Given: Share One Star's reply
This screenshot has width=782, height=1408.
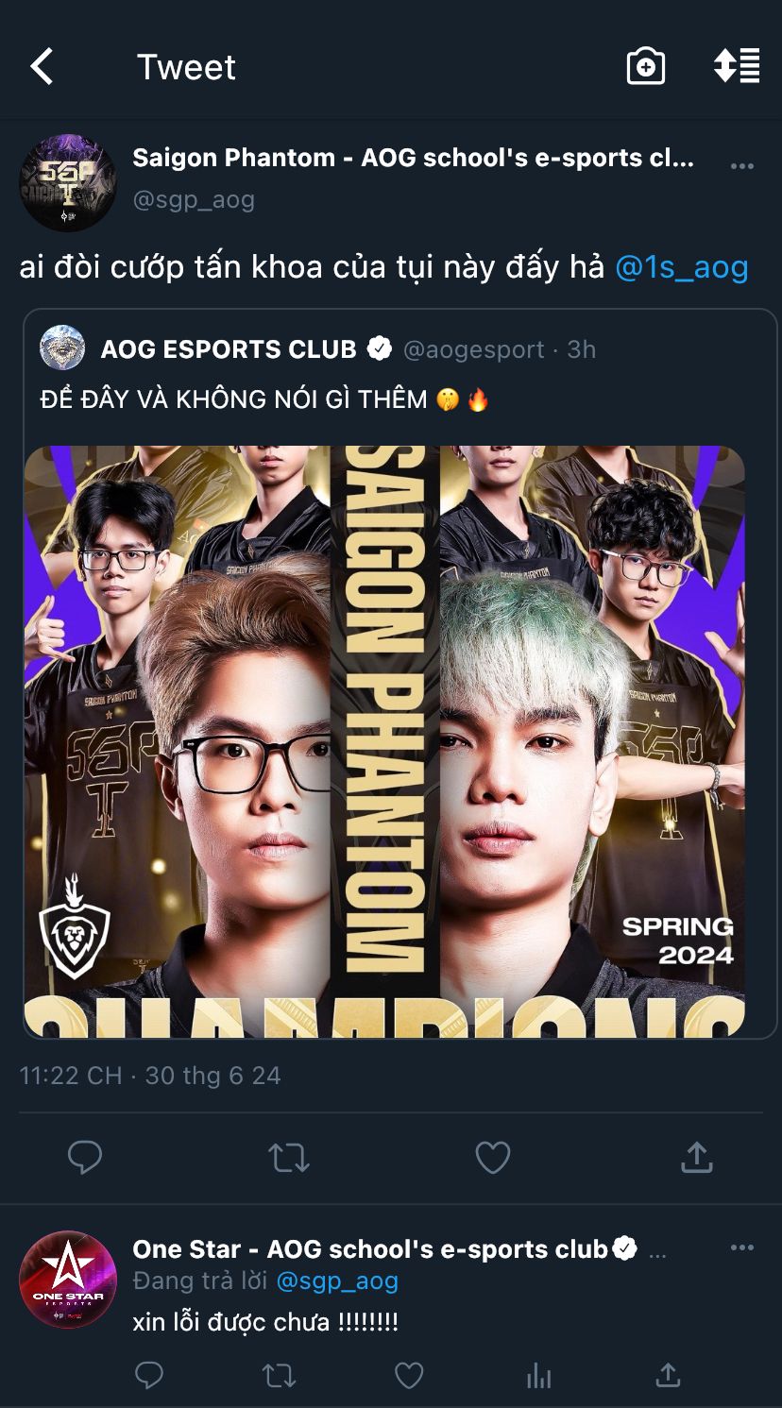Looking at the screenshot, I should (668, 1375).
